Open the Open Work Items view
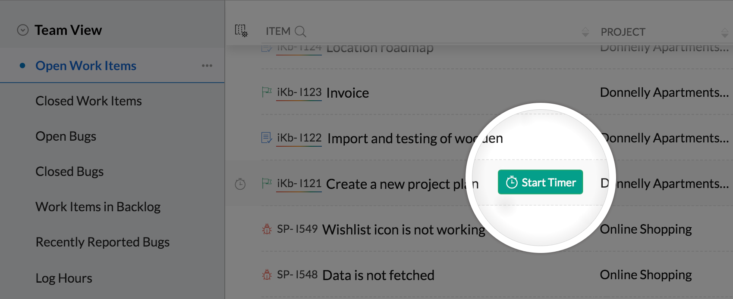 86,66
